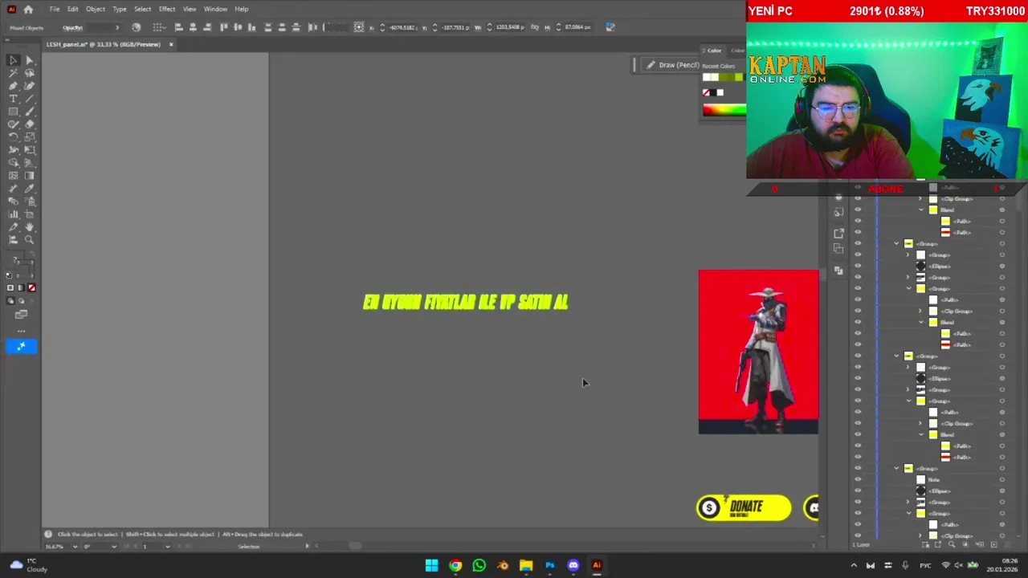Select the Line Segment tool
Image resolution: width=1028 pixels, height=578 pixels.
tap(30, 99)
